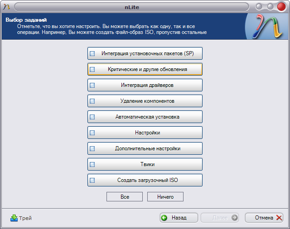Tick the Интеграция драйверов checkbox
The image size is (290, 229).
pyautogui.click(x=92, y=85)
